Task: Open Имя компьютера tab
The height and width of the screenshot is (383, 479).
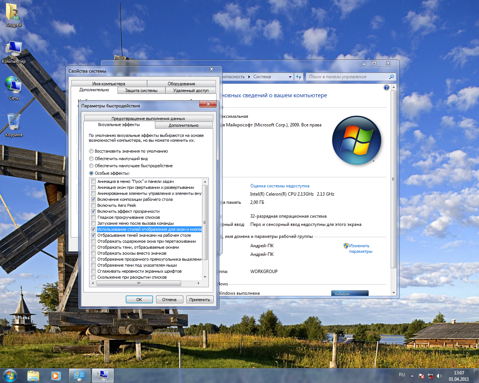Action: (109, 84)
